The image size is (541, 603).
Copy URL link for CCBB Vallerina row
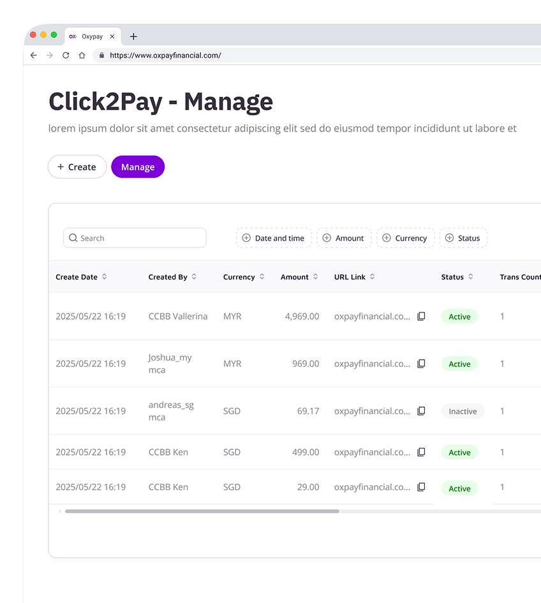click(421, 316)
